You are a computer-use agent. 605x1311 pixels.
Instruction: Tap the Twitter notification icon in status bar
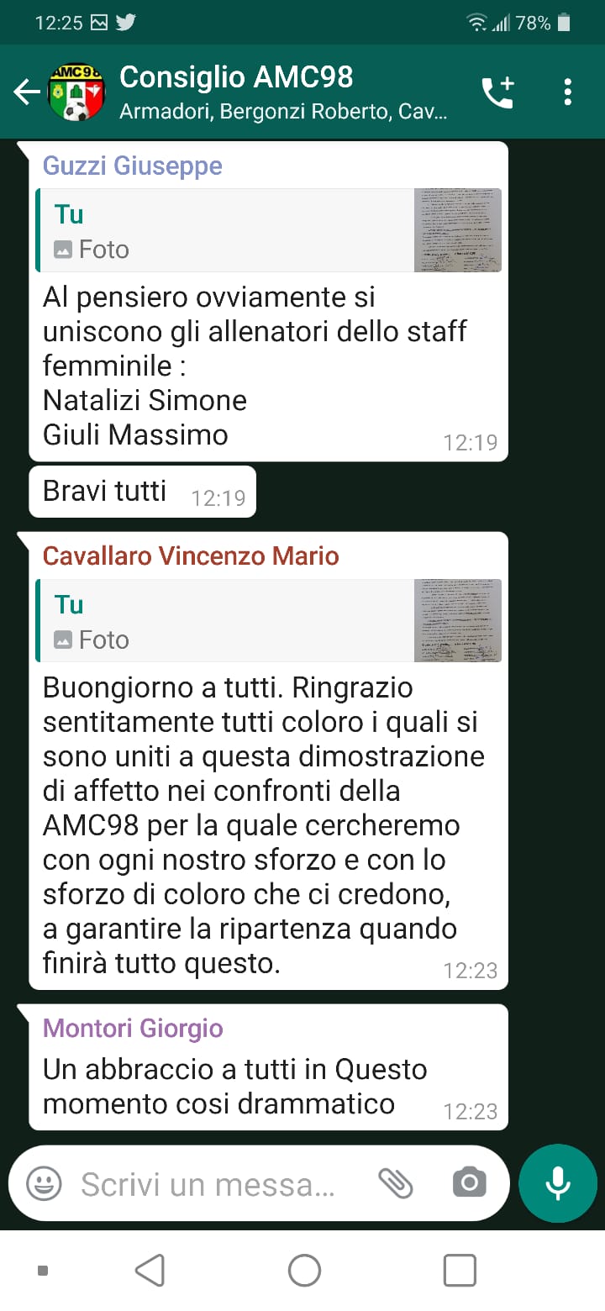126,23
